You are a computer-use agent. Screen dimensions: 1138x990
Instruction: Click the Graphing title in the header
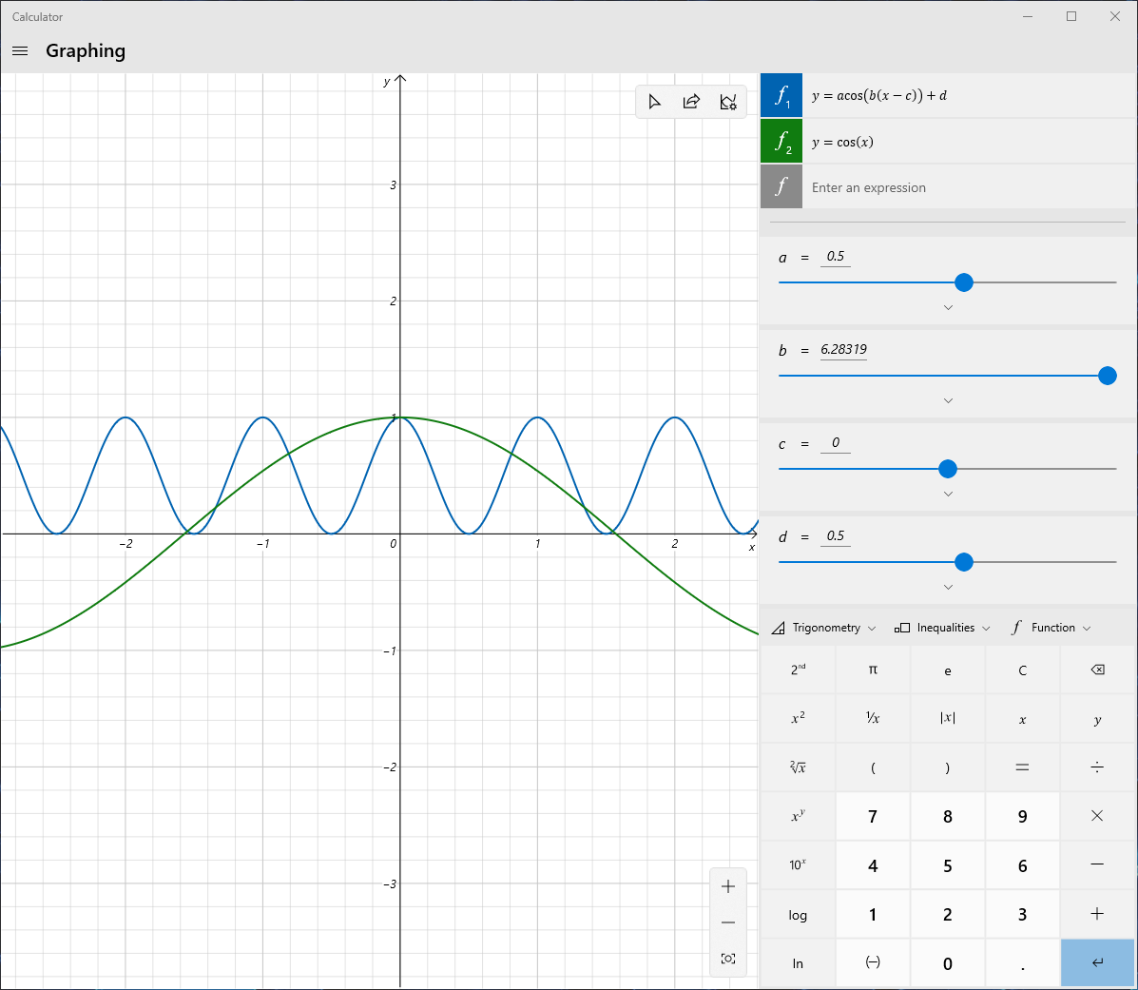(x=86, y=50)
